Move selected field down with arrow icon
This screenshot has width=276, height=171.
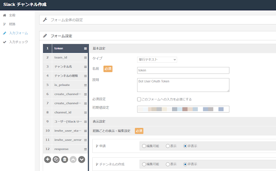[82, 159]
